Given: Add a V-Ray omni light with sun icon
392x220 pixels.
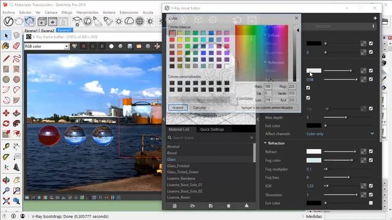Looking at the screenshot, I should tap(119, 21).
